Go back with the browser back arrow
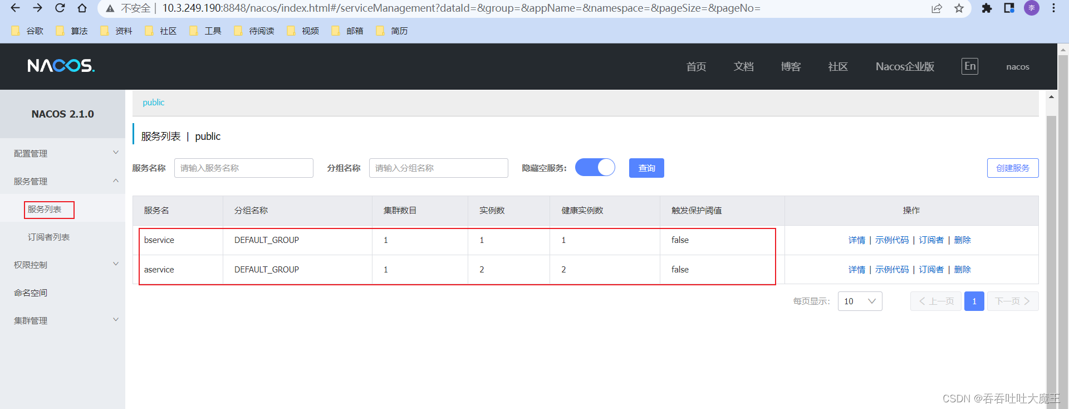The height and width of the screenshot is (409, 1069). (15, 8)
